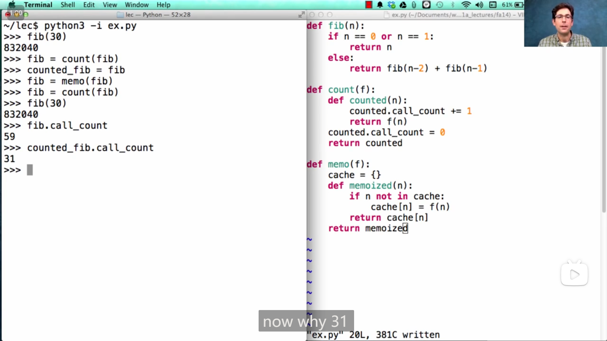Click the video play button overlay
This screenshot has width=607, height=341.
click(x=574, y=274)
